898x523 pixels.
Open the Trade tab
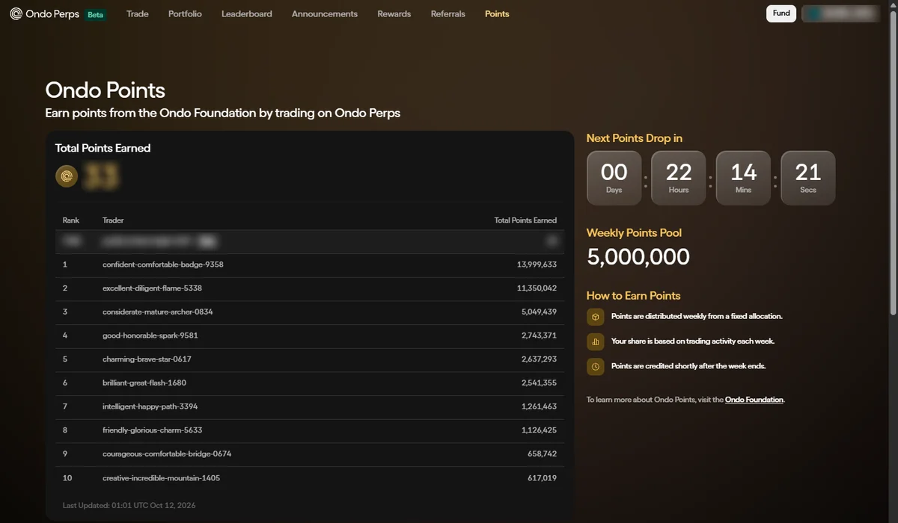pyautogui.click(x=138, y=14)
